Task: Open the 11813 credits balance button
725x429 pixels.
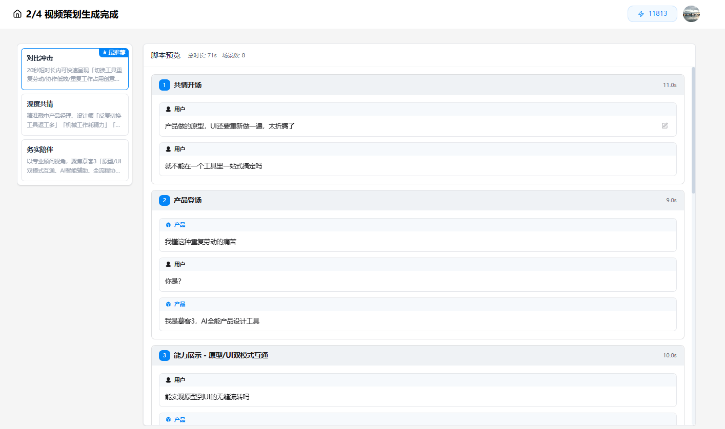Action: click(x=652, y=14)
